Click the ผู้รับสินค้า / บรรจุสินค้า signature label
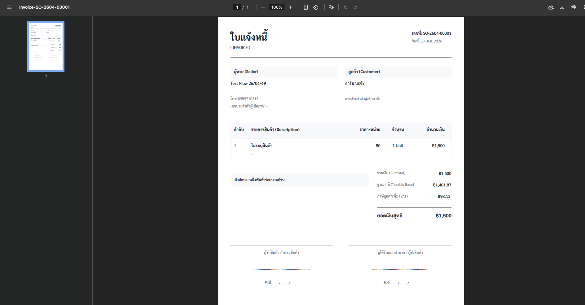585x305 pixels. pos(281,253)
